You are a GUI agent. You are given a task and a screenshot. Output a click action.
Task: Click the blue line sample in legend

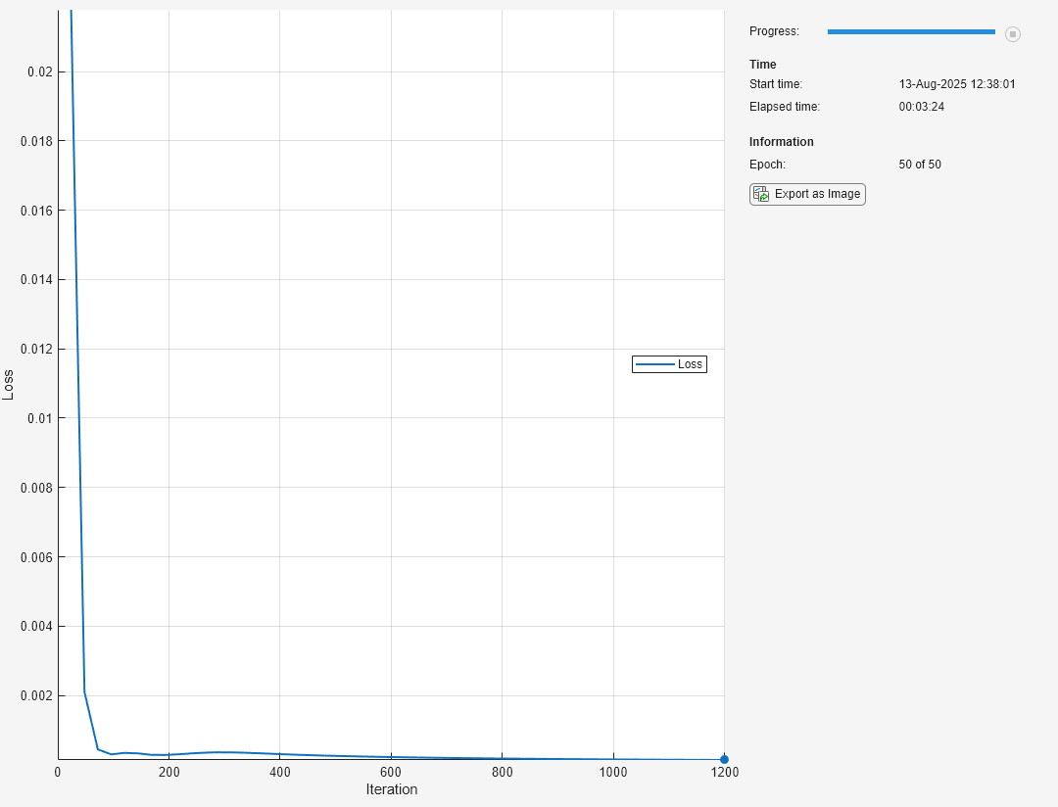tap(654, 364)
